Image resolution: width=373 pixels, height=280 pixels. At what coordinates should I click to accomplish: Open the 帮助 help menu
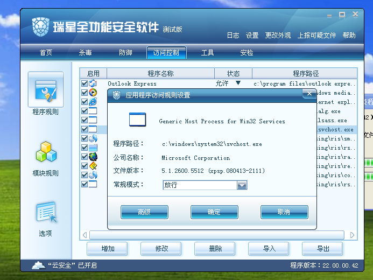pos(349,36)
